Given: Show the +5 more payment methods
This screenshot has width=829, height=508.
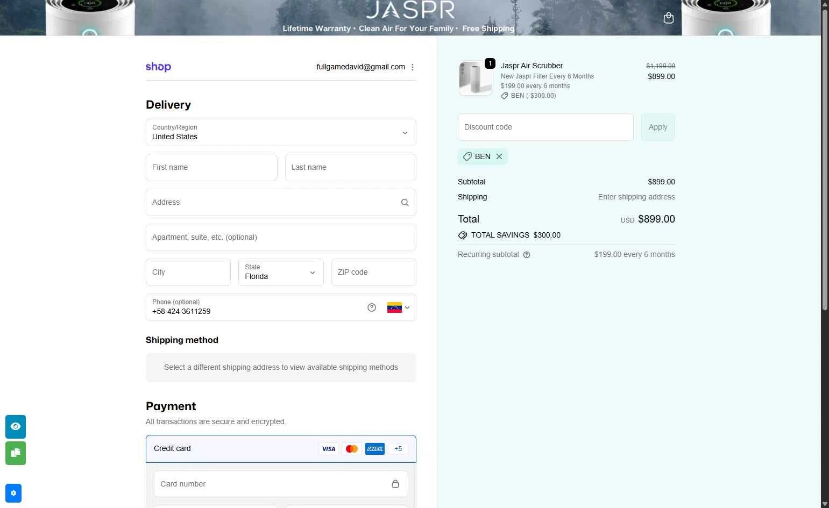Looking at the screenshot, I should click(x=398, y=449).
